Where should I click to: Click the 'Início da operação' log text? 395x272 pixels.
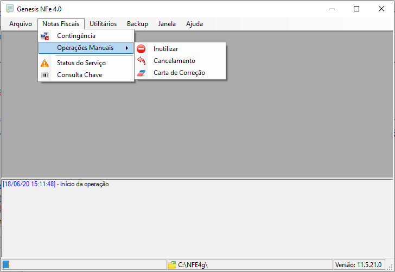pos(85,184)
